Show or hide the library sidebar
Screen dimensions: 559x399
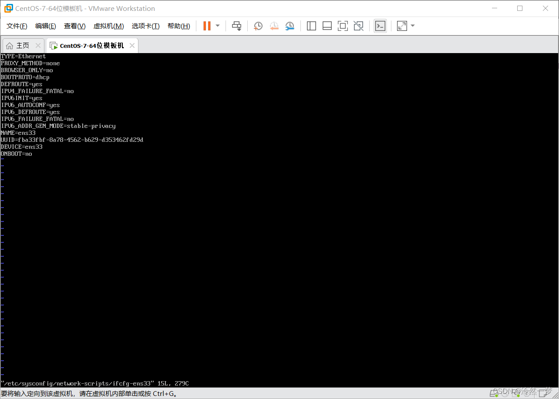pyautogui.click(x=311, y=26)
